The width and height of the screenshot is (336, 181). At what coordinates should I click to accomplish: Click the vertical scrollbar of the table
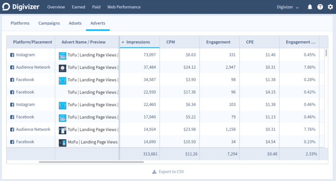point(326,53)
